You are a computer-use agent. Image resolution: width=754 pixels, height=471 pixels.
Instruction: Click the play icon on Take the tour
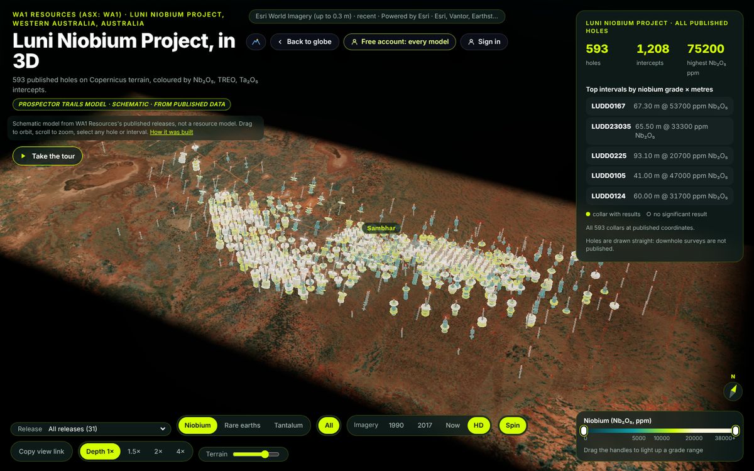pos(24,156)
